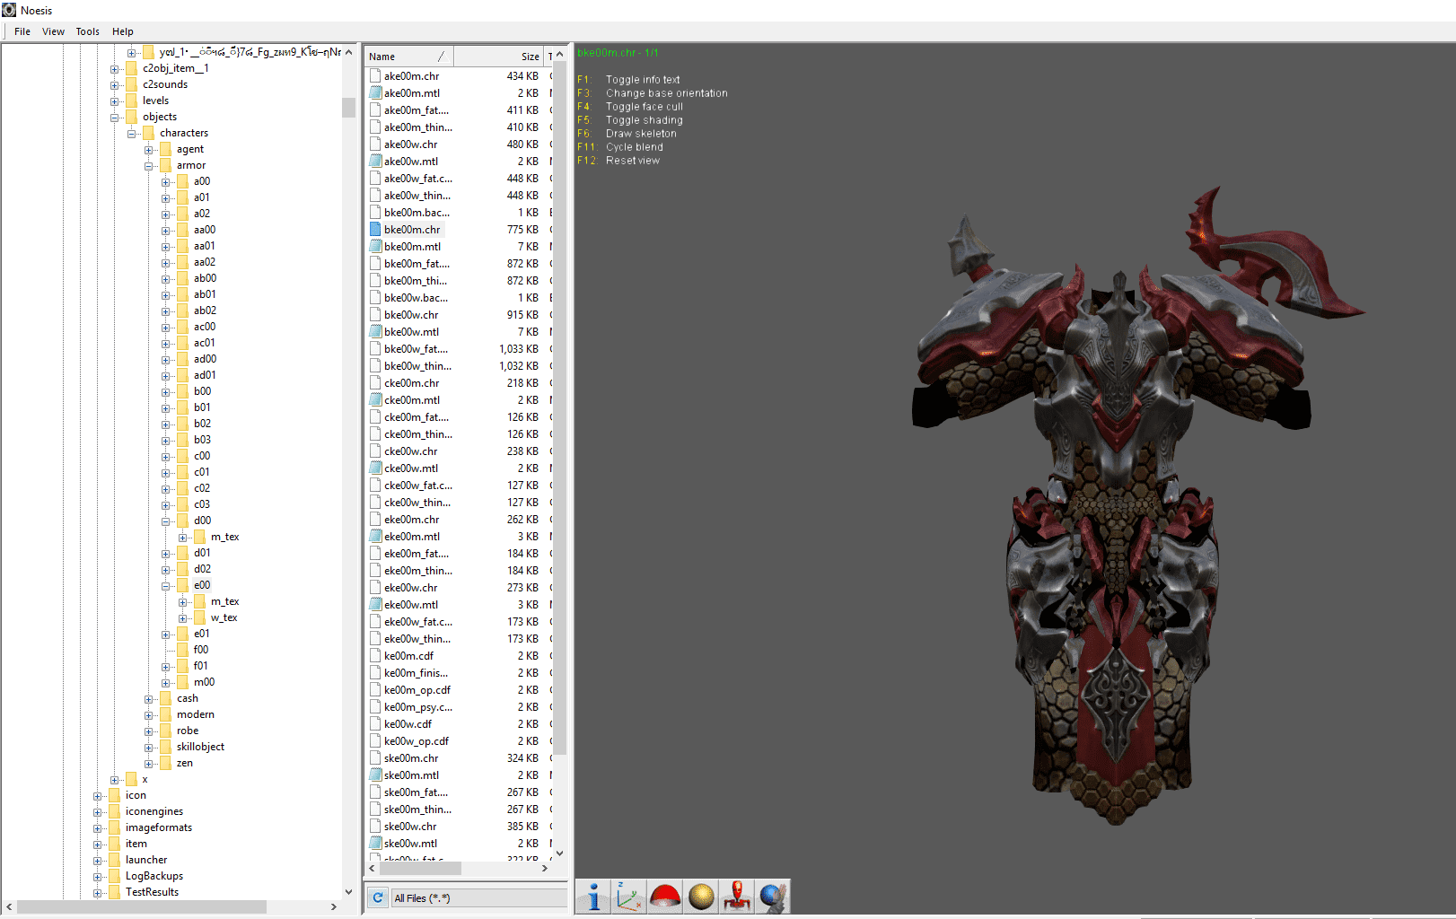Click the skillobject folder icon
Screen dimensions: 1456x919
[x=165, y=747]
